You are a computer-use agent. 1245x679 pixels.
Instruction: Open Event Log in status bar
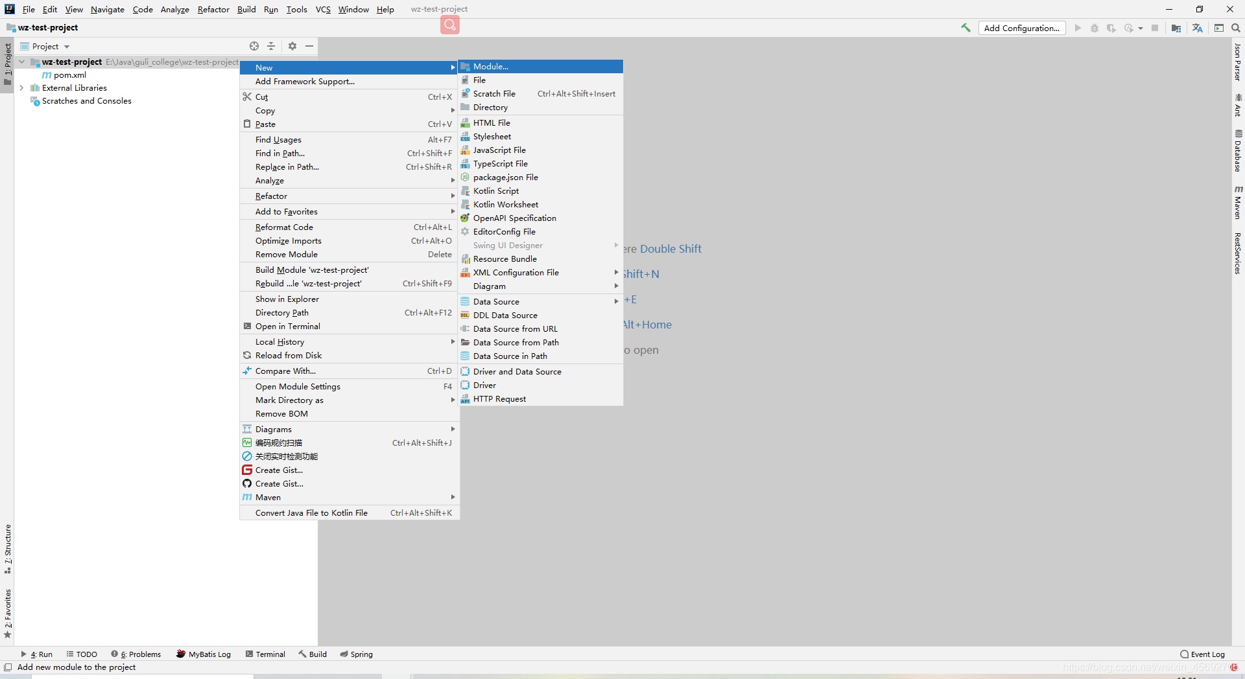pos(1202,654)
